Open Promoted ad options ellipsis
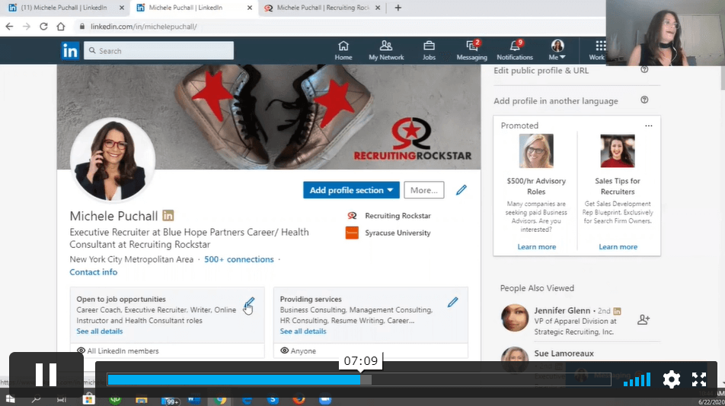Screen dimensions: 725x406 tap(649, 125)
